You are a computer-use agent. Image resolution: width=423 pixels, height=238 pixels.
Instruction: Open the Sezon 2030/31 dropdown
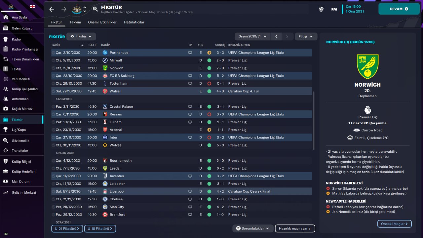(x=253, y=36)
